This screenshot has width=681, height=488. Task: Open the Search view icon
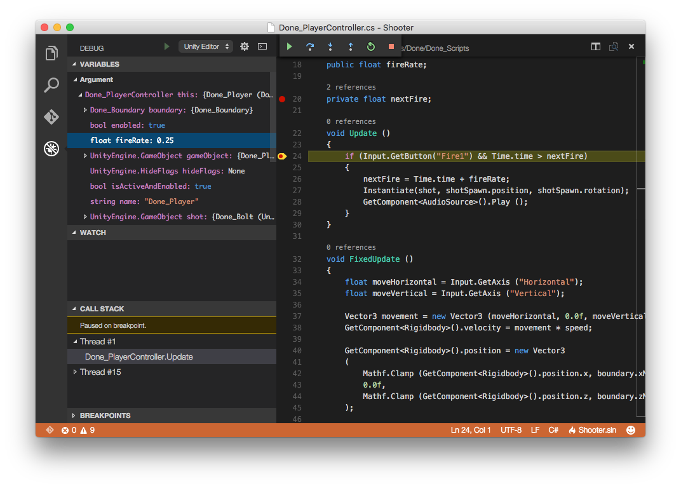[x=51, y=85]
